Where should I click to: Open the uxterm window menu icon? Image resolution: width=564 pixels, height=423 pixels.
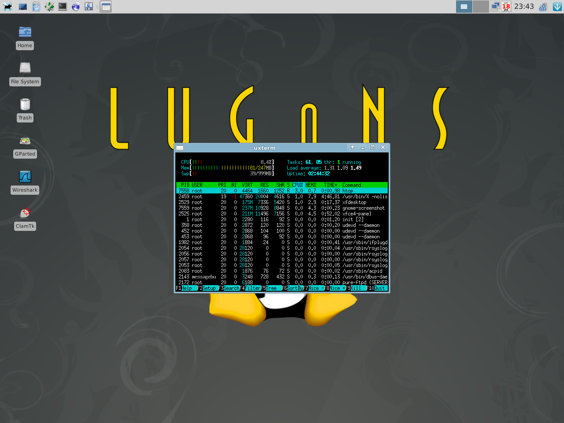click(x=180, y=148)
